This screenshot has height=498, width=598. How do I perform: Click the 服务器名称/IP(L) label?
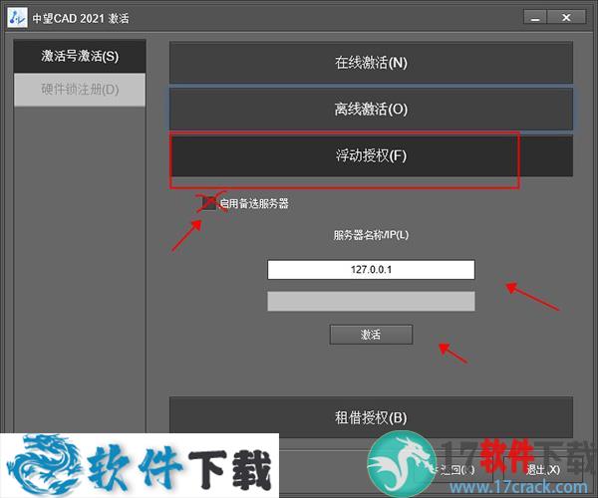coord(371,235)
